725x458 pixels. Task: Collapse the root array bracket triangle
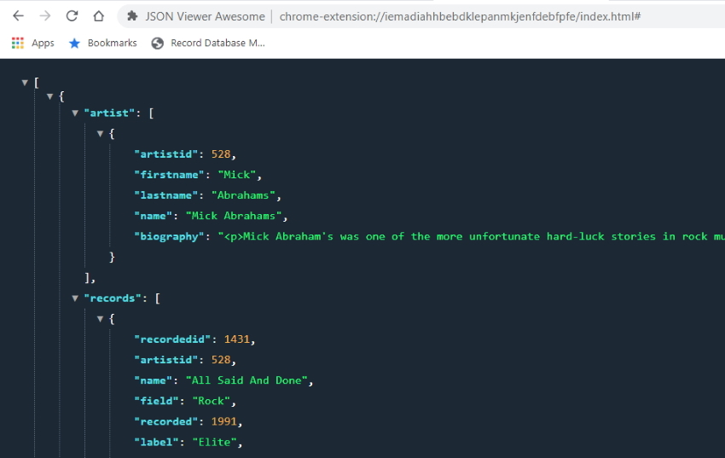25,83
